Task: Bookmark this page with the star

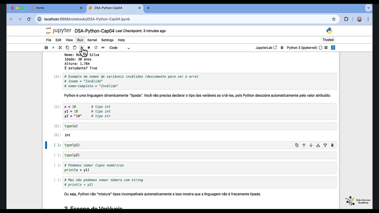Action: click(334, 19)
